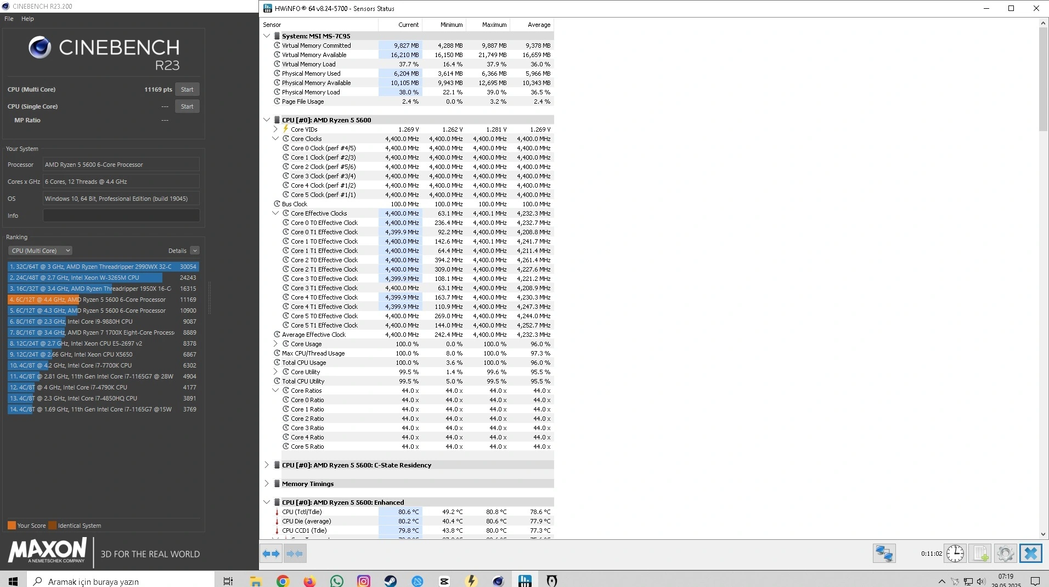The height and width of the screenshot is (587, 1049).
Task: Open HWiNFO sensor settings gear
Action: pos(1005,554)
